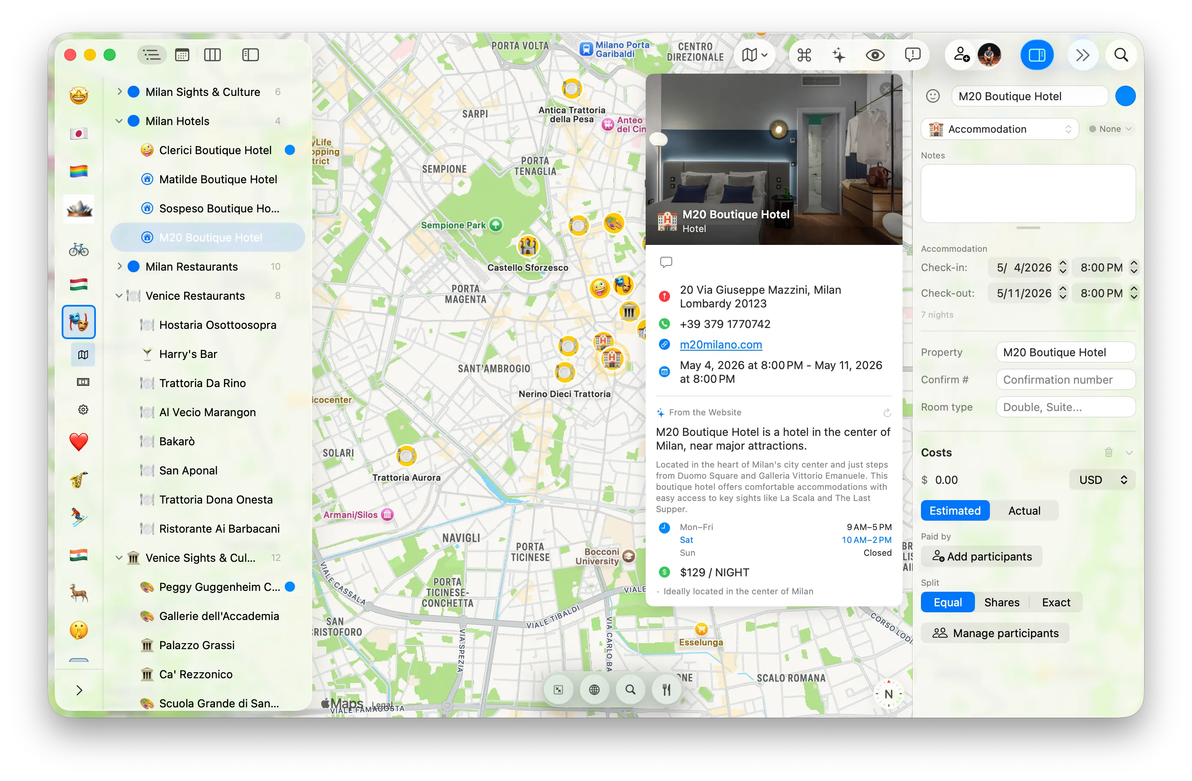
Task: Expand Milan Sights & Culture group
Action: click(x=119, y=91)
